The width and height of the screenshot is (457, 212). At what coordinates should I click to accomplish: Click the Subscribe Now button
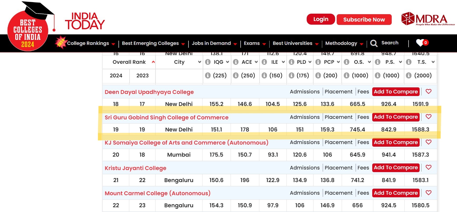click(364, 20)
